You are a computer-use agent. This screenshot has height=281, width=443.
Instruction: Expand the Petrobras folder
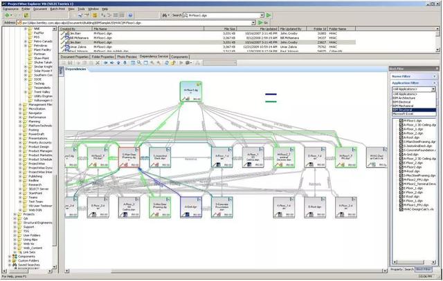pyautogui.click(x=26, y=46)
